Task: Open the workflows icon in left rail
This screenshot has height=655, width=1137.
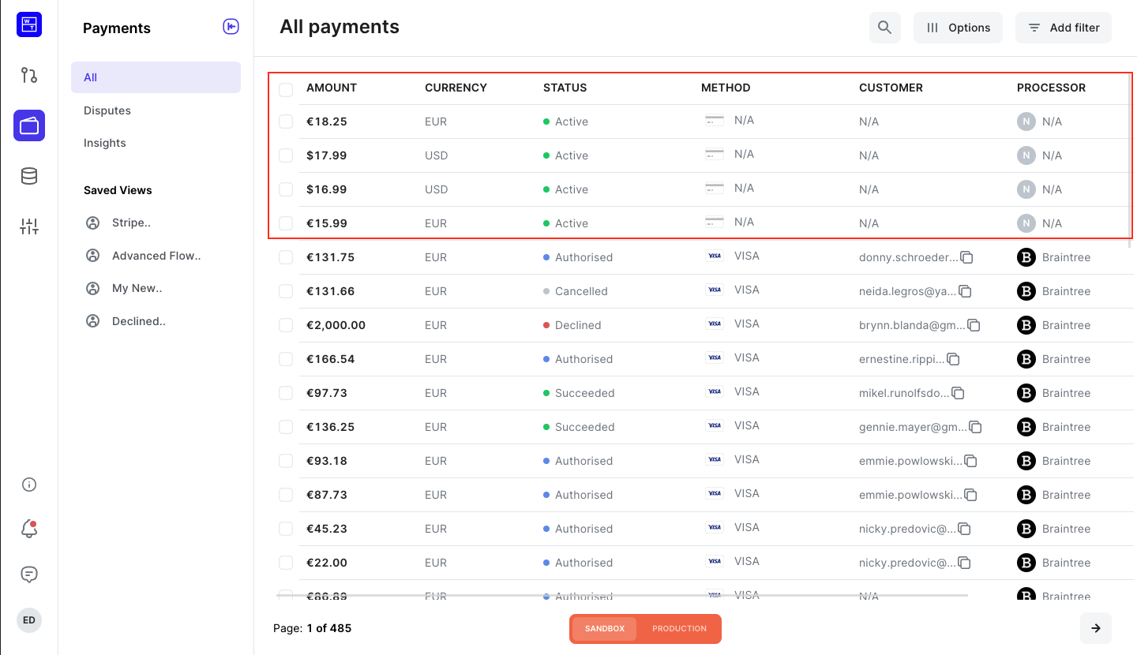Action: pyautogui.click(x=29, y=76)
